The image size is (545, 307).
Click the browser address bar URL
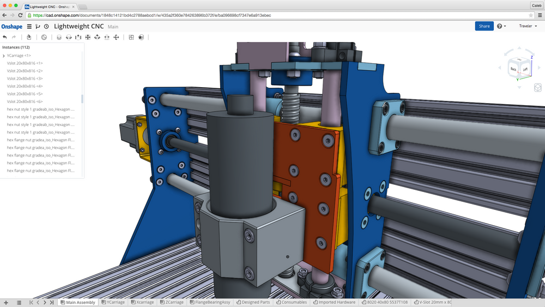(x=152, y=15)
